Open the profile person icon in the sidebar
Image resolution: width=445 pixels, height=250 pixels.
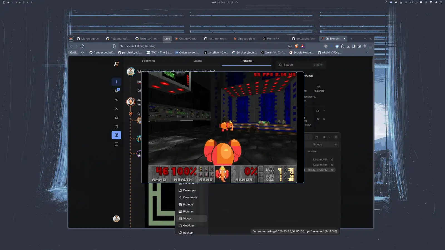(117, 108)
